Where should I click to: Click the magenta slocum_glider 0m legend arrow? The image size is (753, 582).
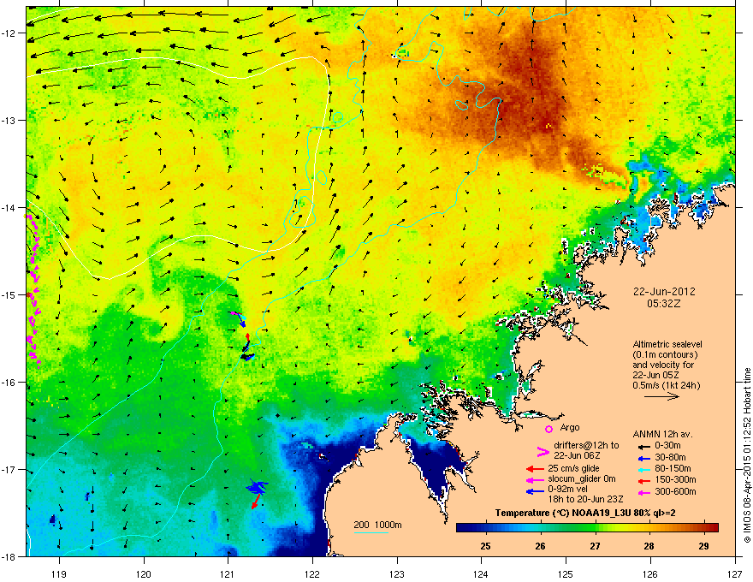tap(535, 479)
